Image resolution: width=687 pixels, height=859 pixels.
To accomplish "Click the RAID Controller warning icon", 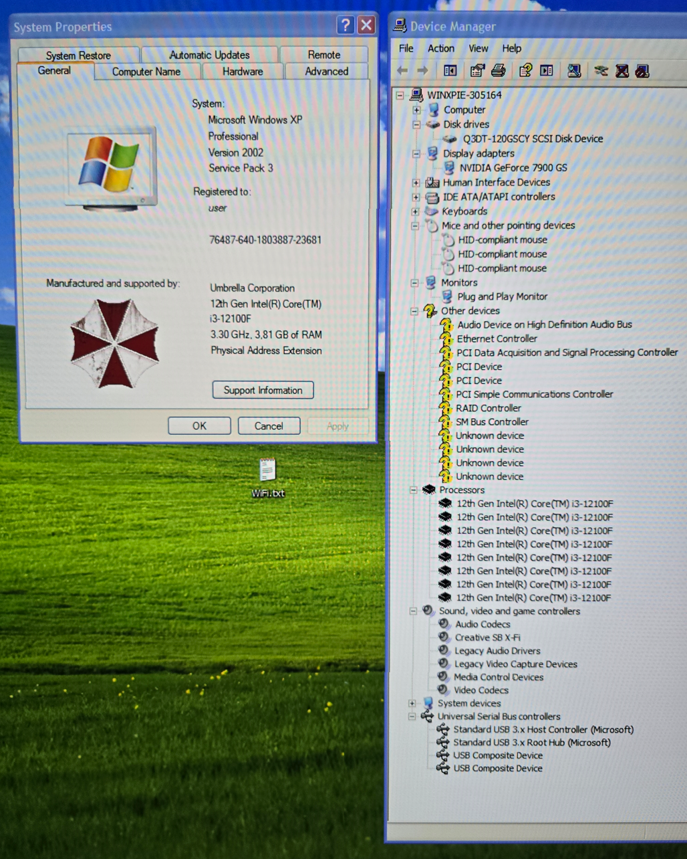I will coord(445,408).
